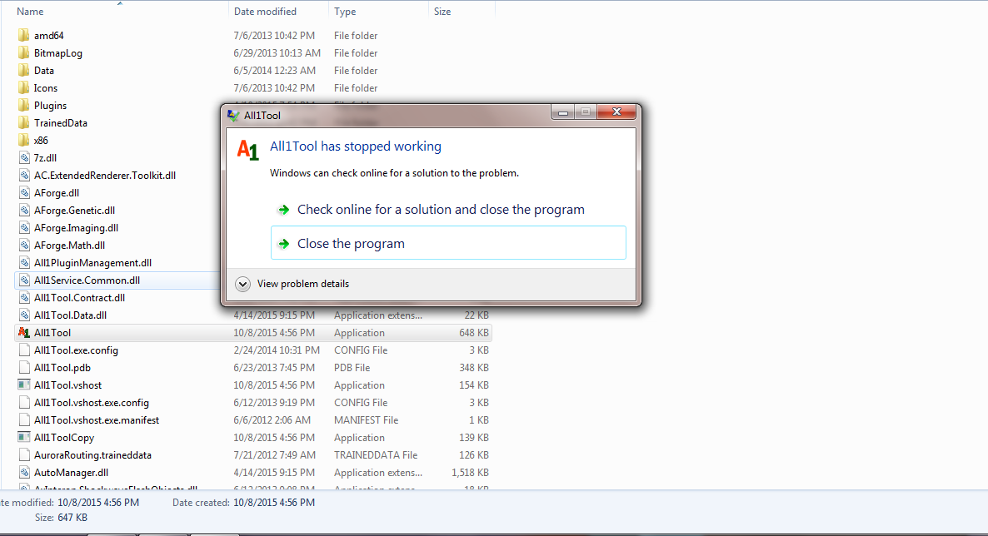This screenshot has width=988, height=536.
Task: Click the amd64 folder icon
Action: tap(24, 35)
